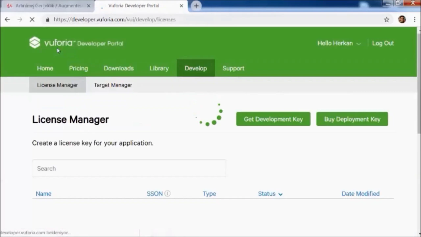Click the browser back arrow

coord(7,19)
